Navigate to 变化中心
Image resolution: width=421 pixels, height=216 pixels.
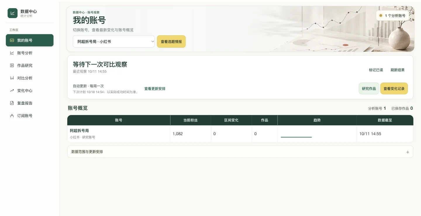(x=30, y=90)
